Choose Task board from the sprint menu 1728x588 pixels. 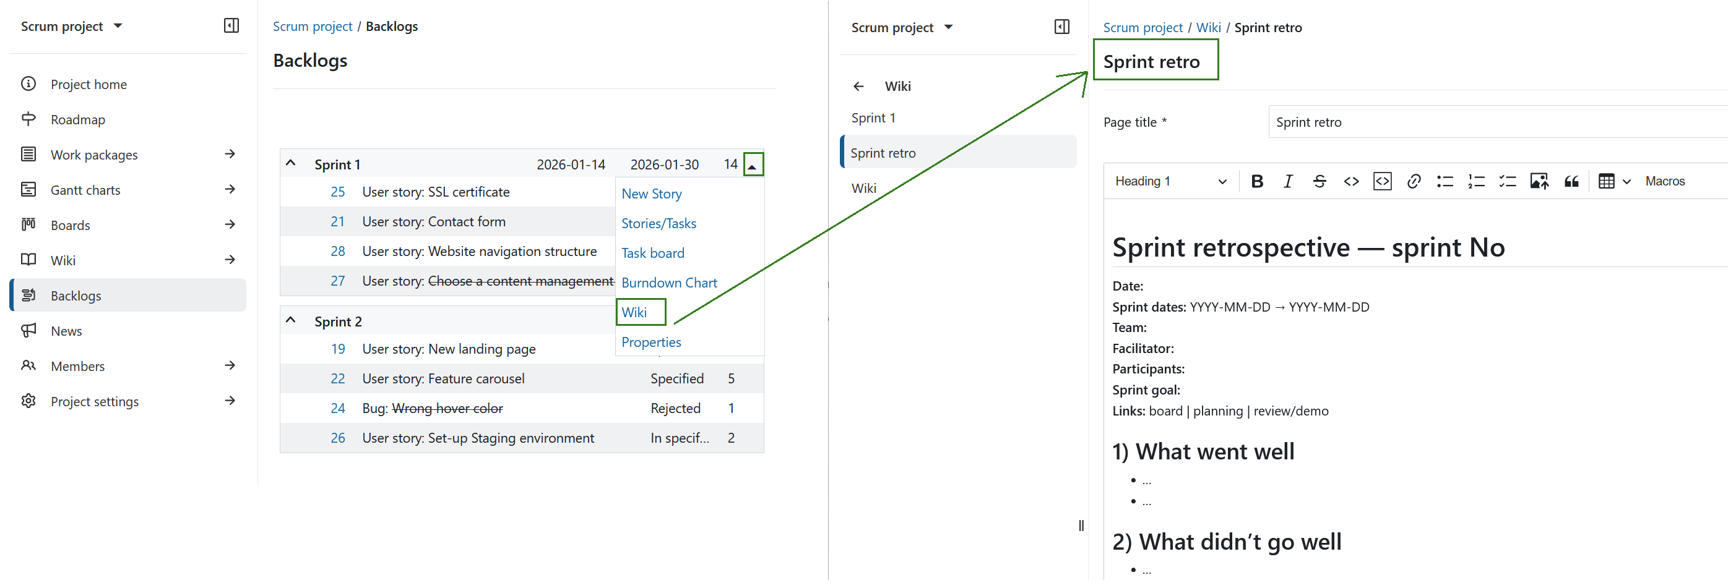(x=653, y=253)
